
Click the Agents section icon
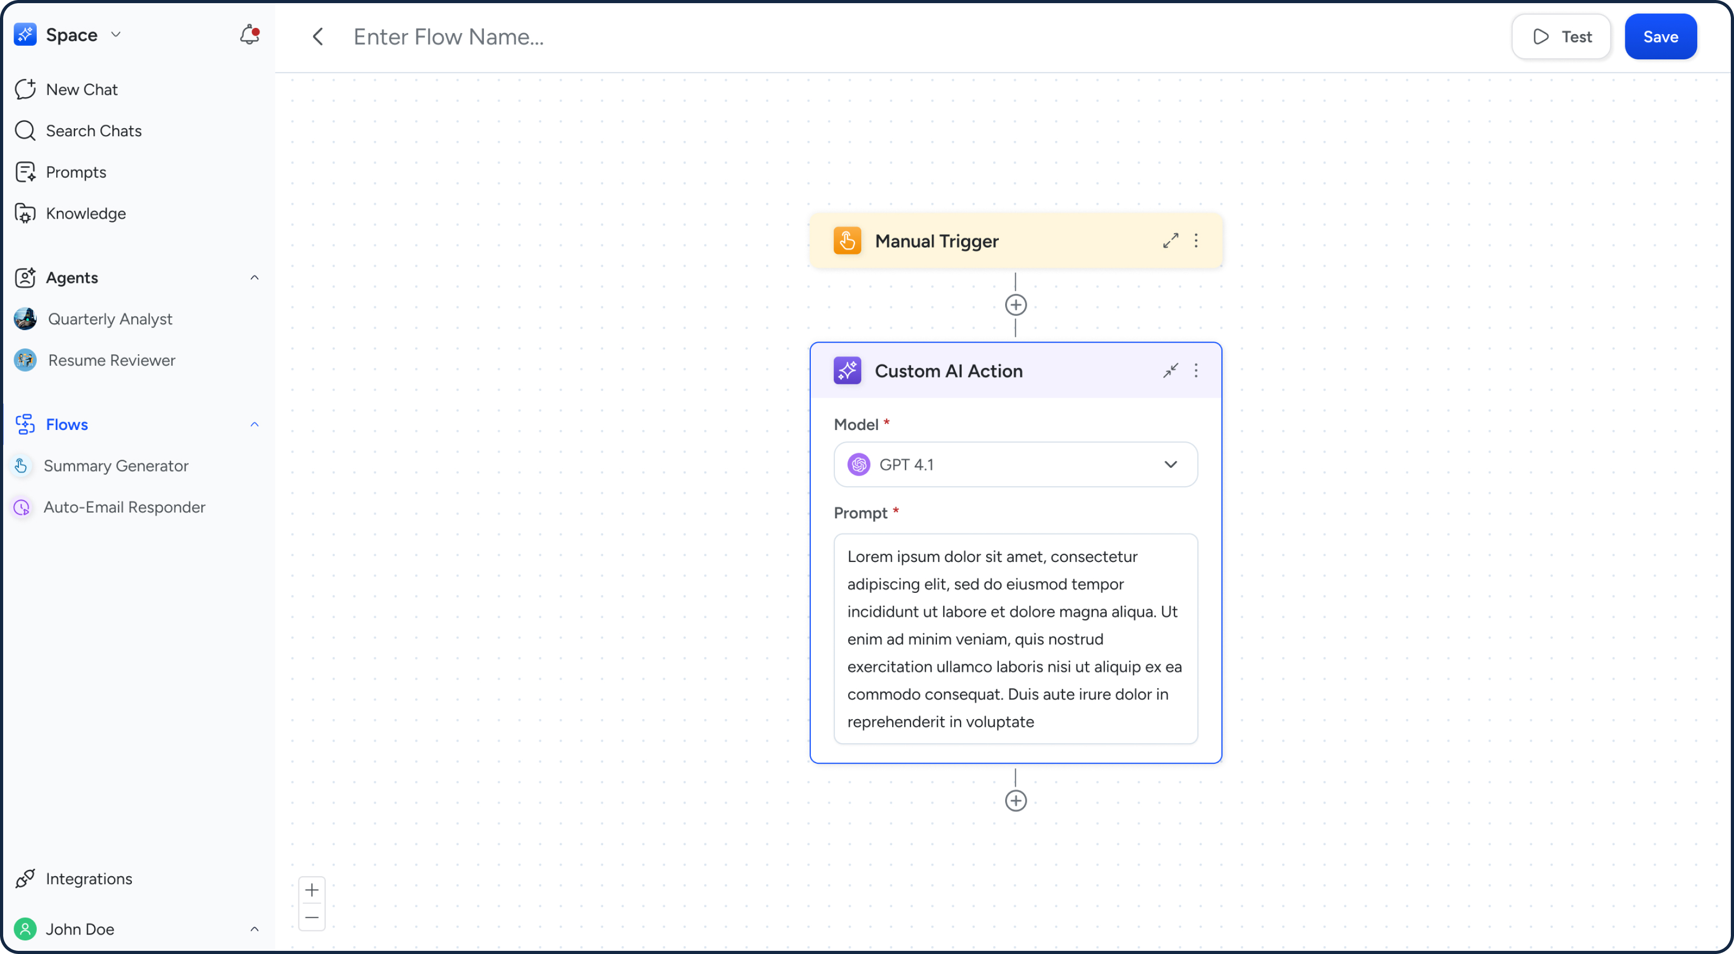25,278
